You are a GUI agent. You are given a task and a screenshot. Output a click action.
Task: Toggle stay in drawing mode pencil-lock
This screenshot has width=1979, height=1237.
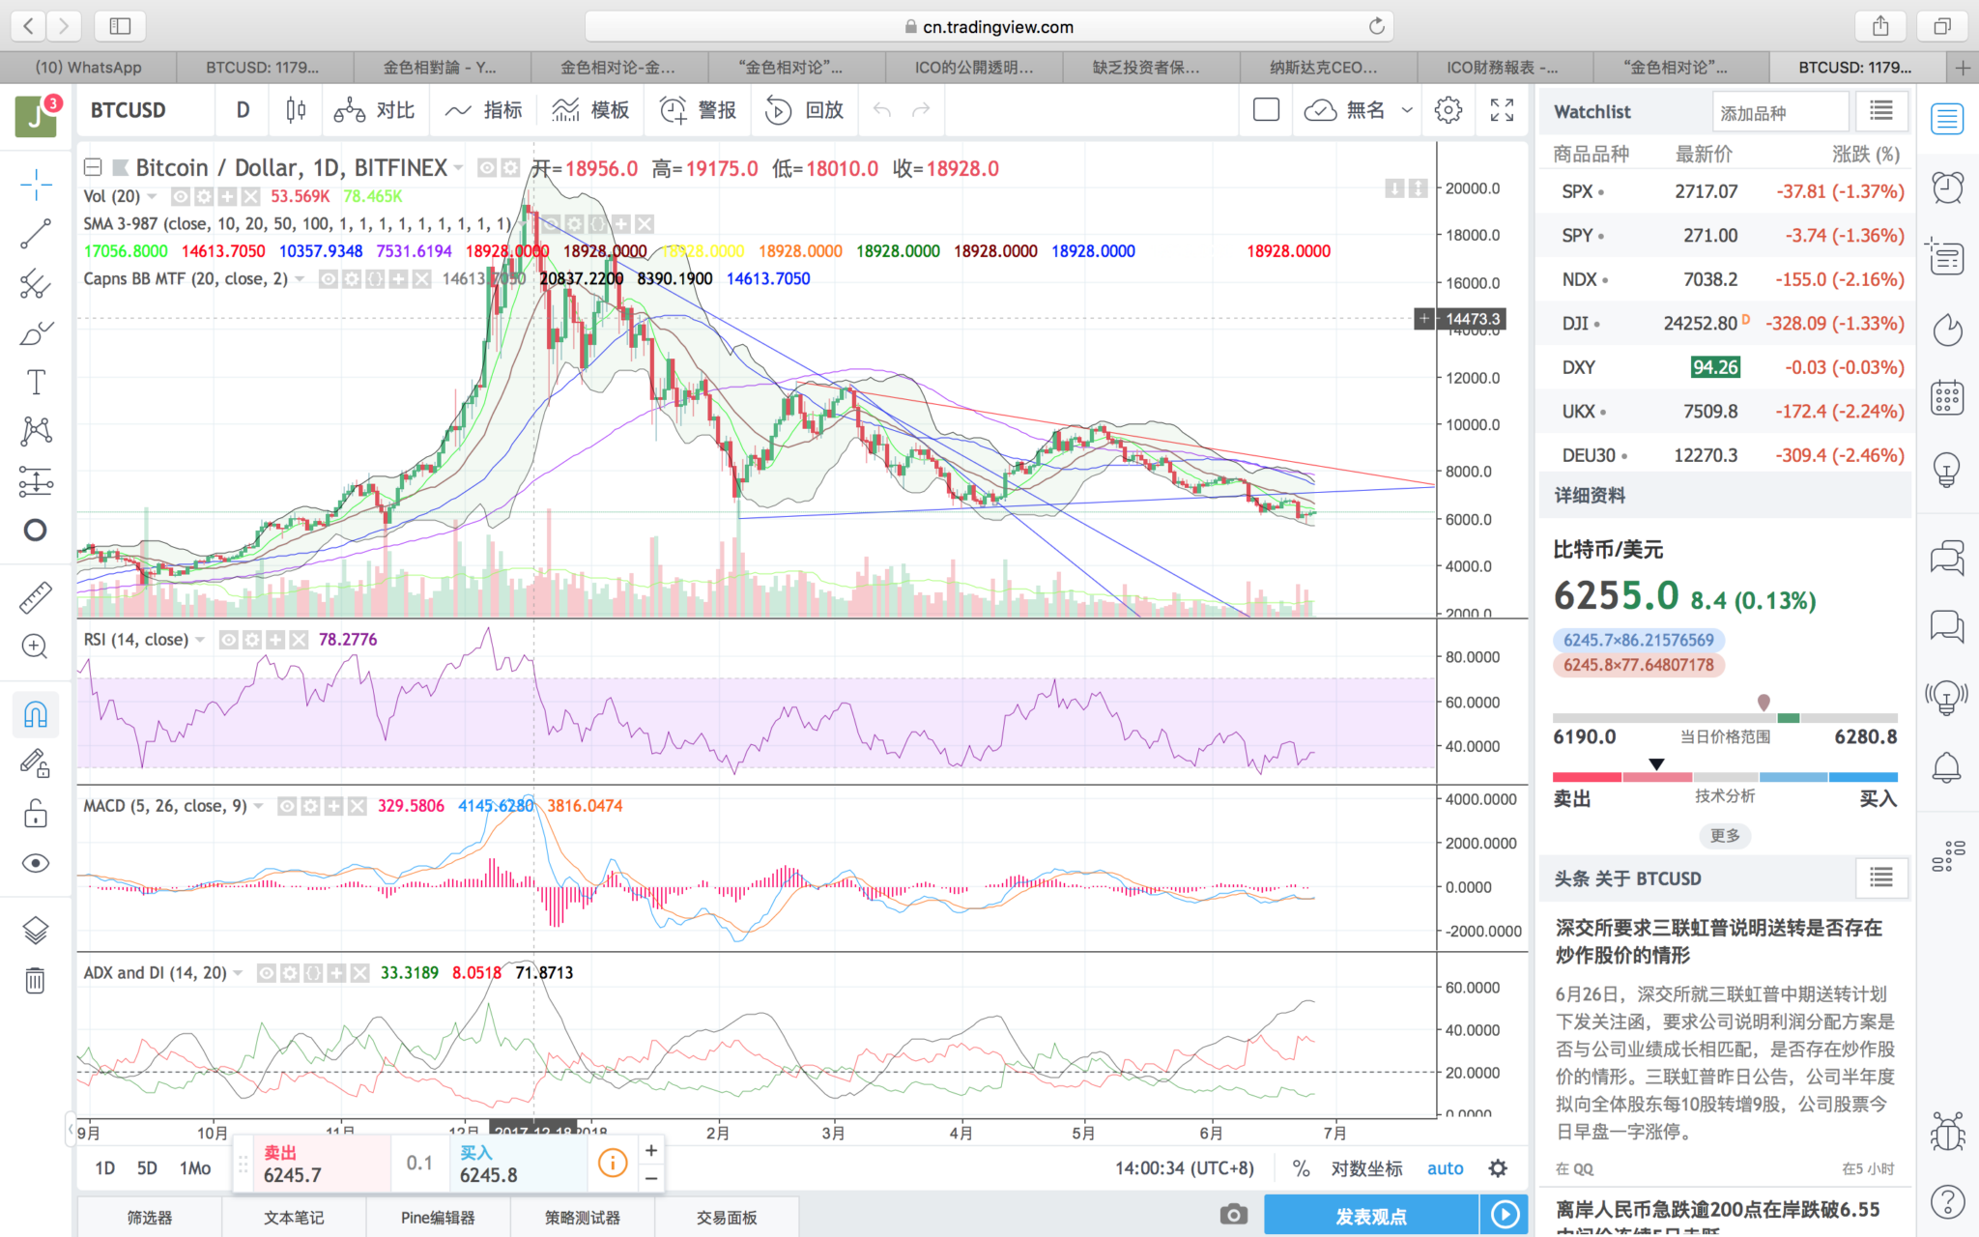pos(36,764)
